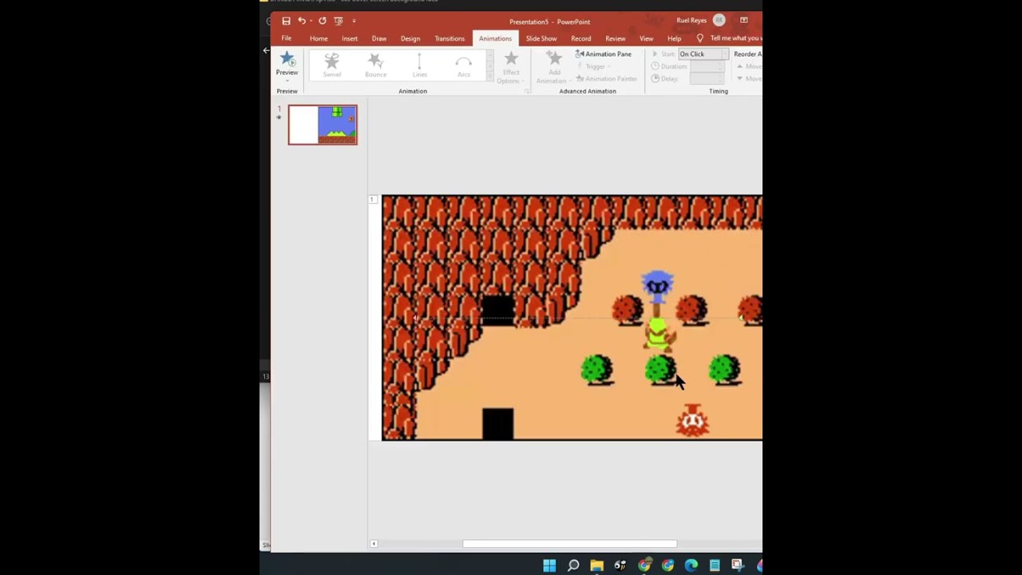Click the animation star marker beside slide 1
Screen dimensions: 1022x575
[x=279, y=118]
